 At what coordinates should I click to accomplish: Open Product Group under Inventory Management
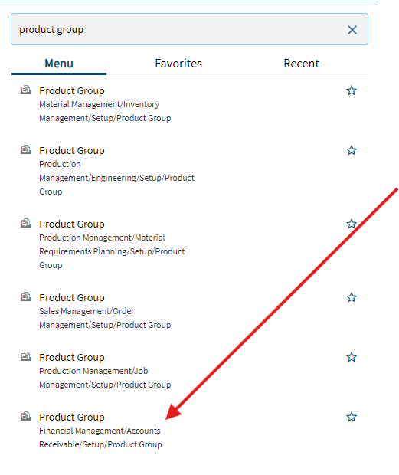[x=72, y=90]
